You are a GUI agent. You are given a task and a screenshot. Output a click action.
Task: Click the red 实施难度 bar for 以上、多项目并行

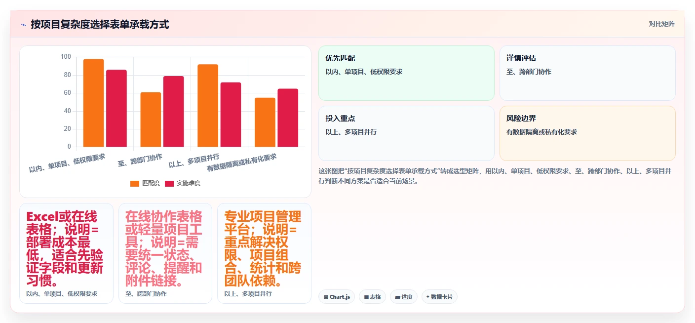231,115
